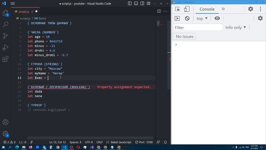Open Firefox from the taskbar
This screenshot has width=266, height=150.
30,147
